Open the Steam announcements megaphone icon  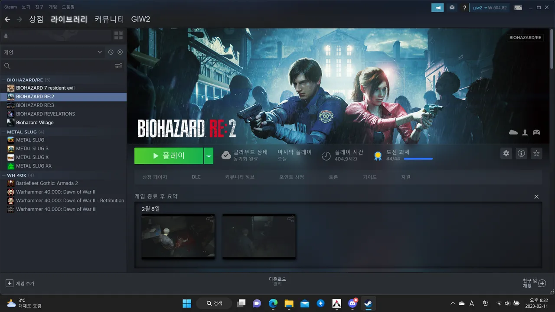click(x=437, y=7)
